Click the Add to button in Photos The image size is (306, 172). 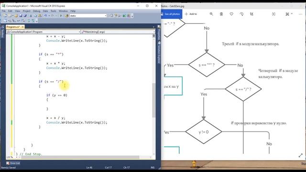(x=191, y=14)
